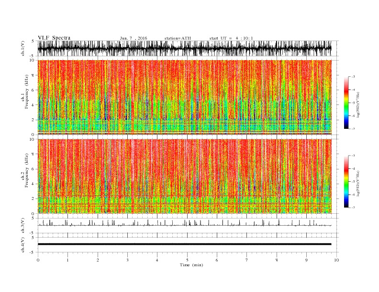Viewport: 379px width, 292px height.
Task: Select the "ch.3(V)" axis label
Action: pos(23,226)
